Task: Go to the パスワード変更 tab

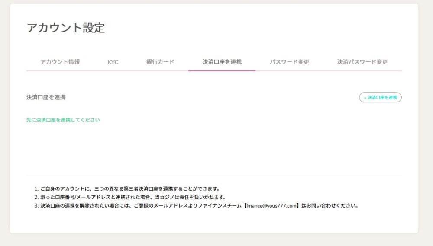Action: click(x=289, y=62)
